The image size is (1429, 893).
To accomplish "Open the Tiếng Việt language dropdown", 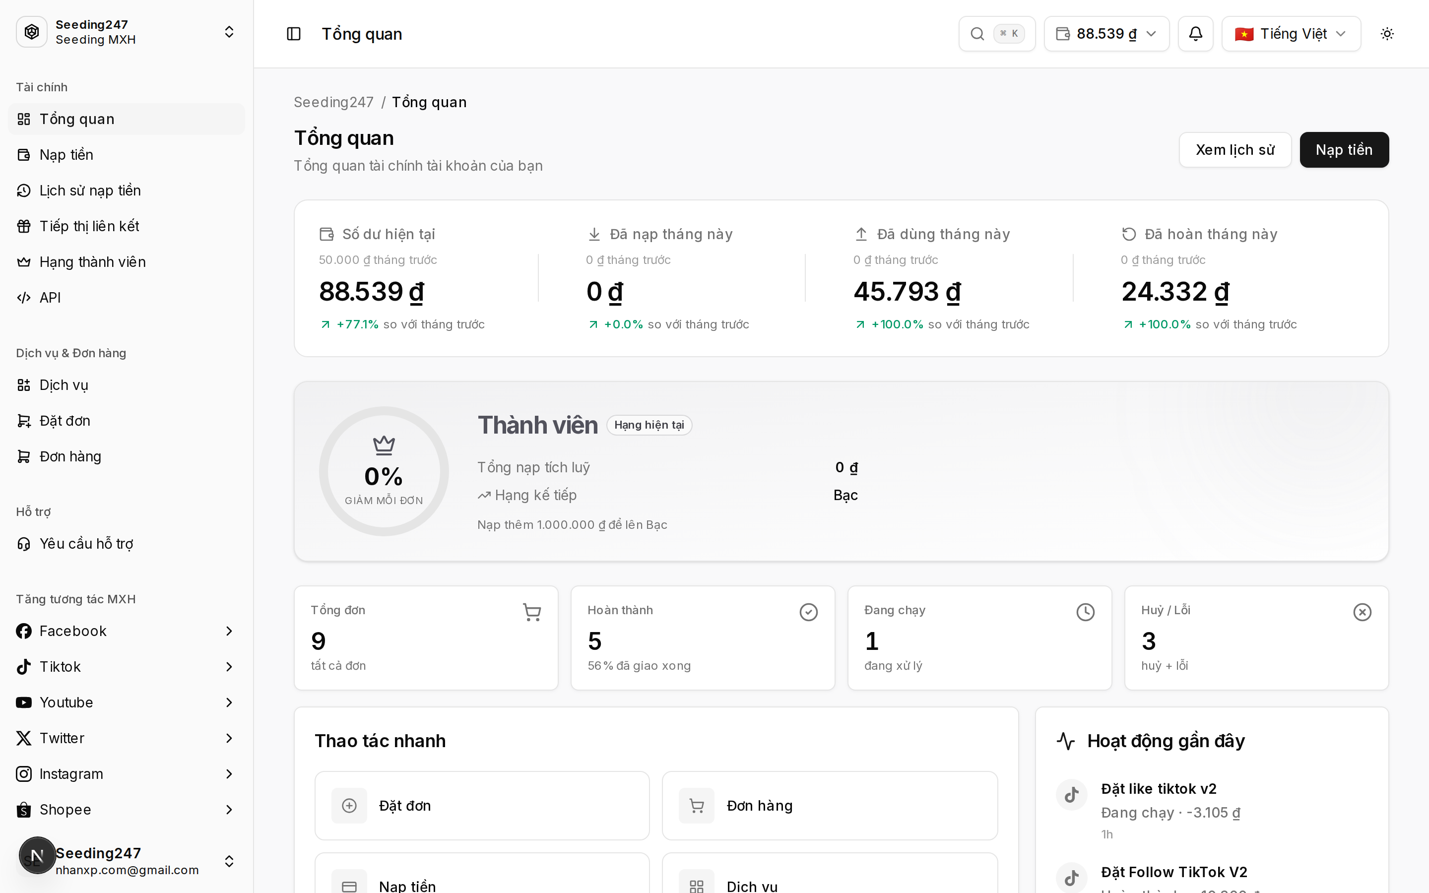I will coord(1291,34).
